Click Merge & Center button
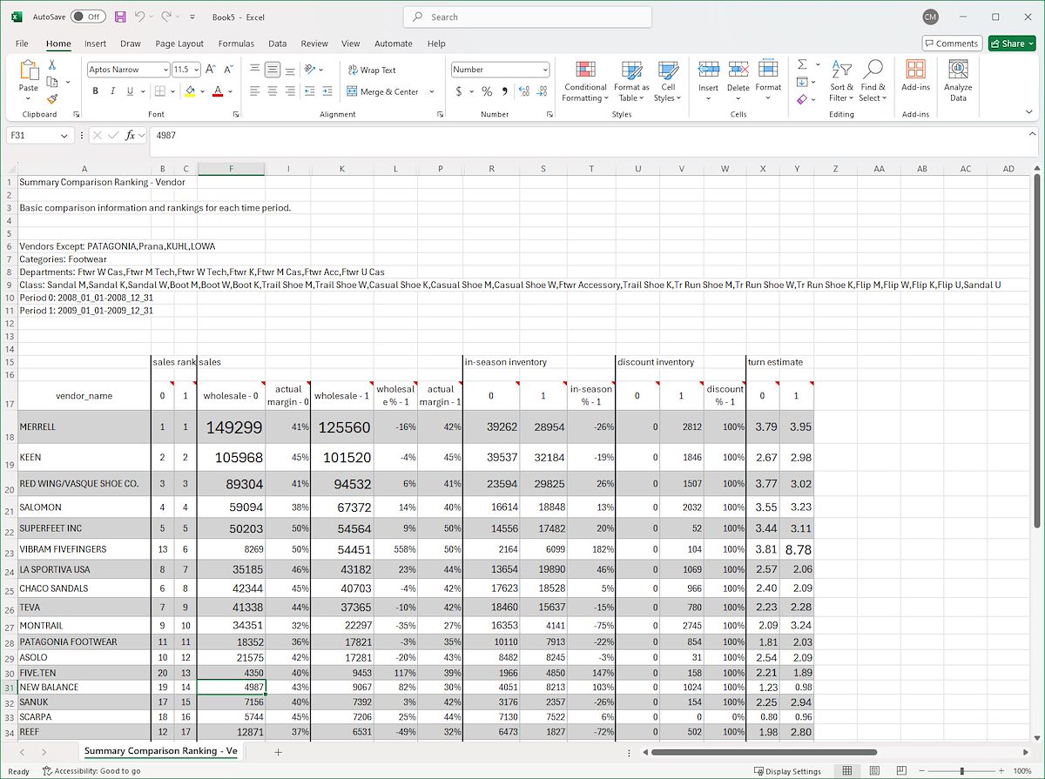This screenshot has height=779, width=1045. tap(383, 91)
